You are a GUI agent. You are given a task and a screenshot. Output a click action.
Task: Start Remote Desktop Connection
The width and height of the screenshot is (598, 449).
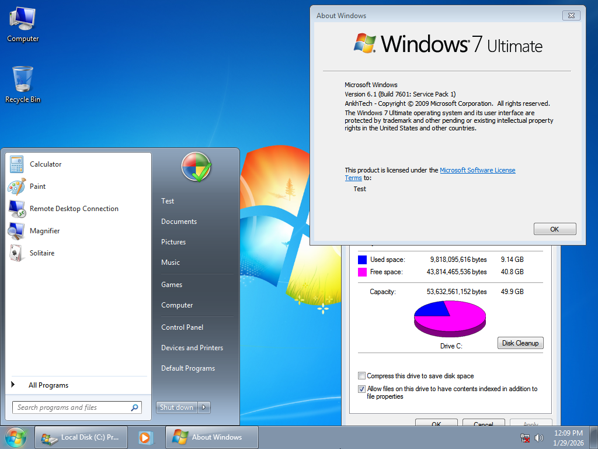74,209
